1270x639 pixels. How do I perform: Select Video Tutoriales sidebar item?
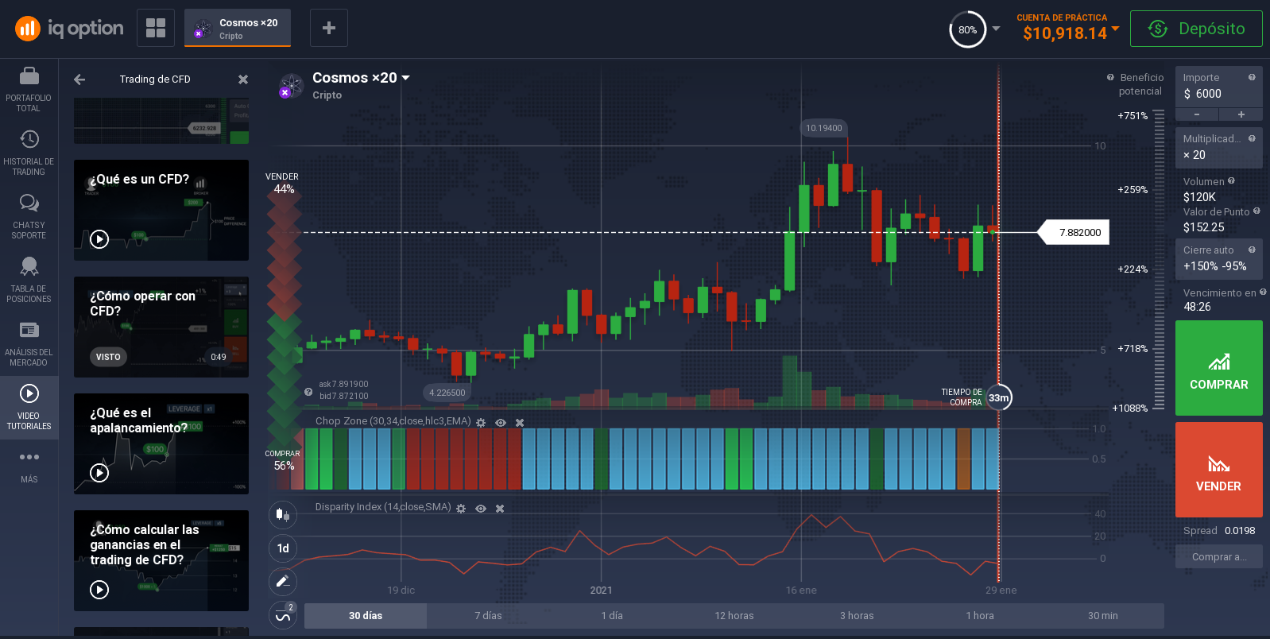tap(29, 408)
